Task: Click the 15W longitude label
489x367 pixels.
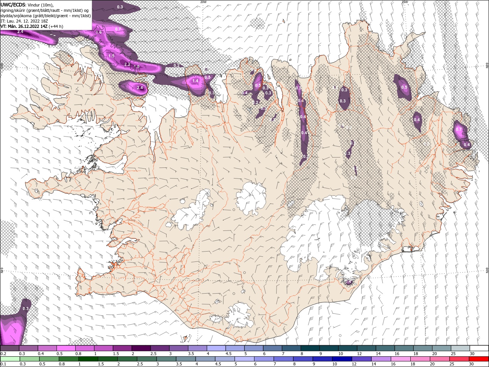Action: (404, 2)
